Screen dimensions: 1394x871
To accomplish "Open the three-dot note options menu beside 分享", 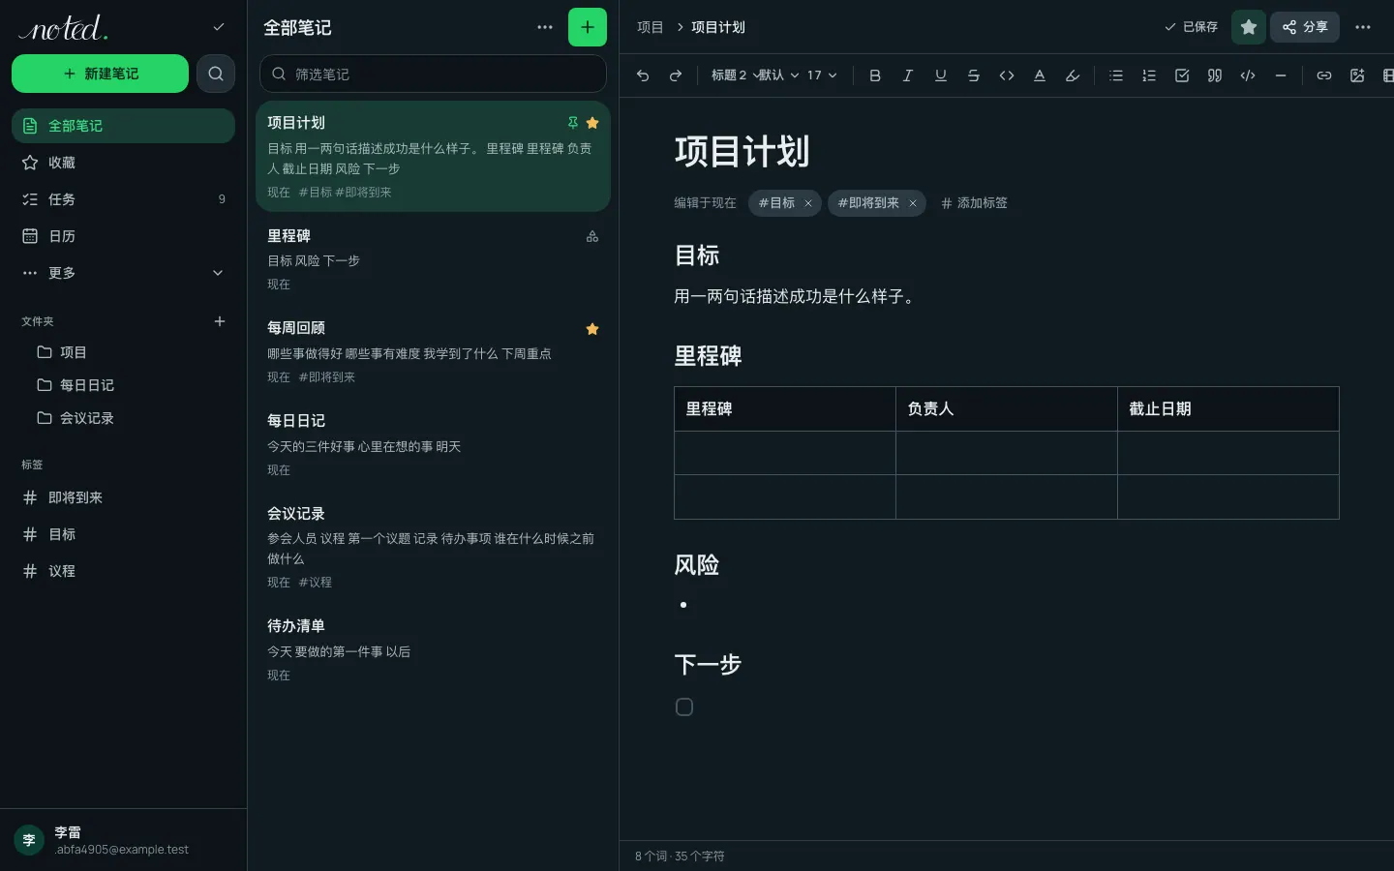I will coord(1363,27).
